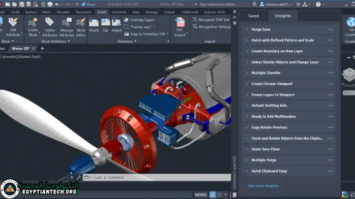Expand the Multiple Chamfer macro
The height and width of the screenshot is (199, 355).
coord(247,73)
